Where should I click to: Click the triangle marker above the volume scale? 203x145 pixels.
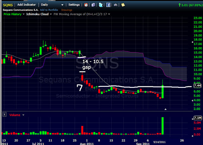pos(193,119)
